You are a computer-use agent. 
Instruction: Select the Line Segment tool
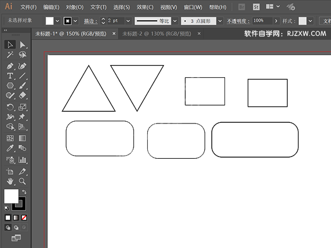(x=22, y=76)
